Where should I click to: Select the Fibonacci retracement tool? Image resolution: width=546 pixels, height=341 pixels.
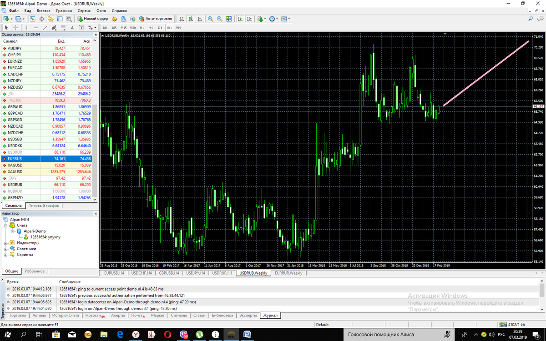point(63,28)
